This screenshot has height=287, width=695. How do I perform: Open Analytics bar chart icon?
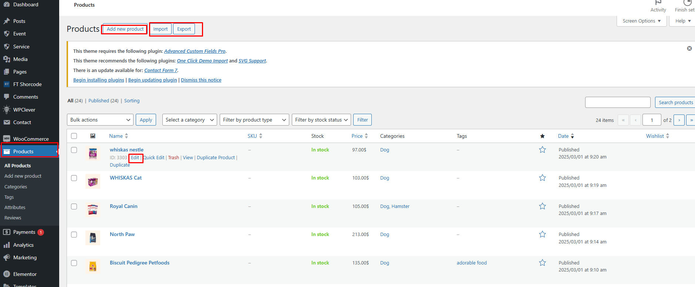tap(7, 245)
